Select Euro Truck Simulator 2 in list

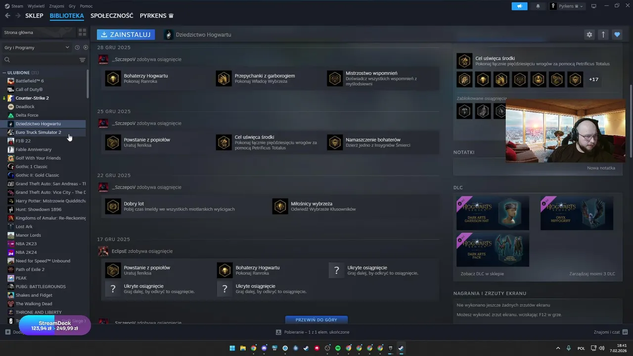[39, 132]
